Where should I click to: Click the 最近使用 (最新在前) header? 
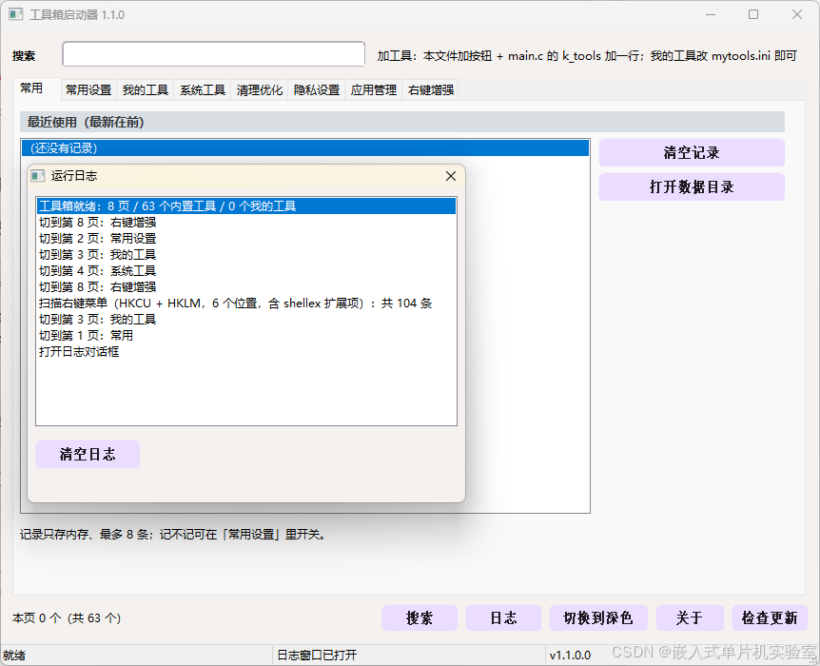coord(402,122)
